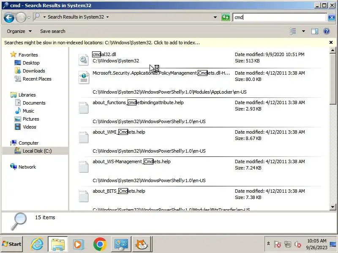Open Action Center flag icon
The height and width of the screenshot is (253, 338).
click(278, 244)
